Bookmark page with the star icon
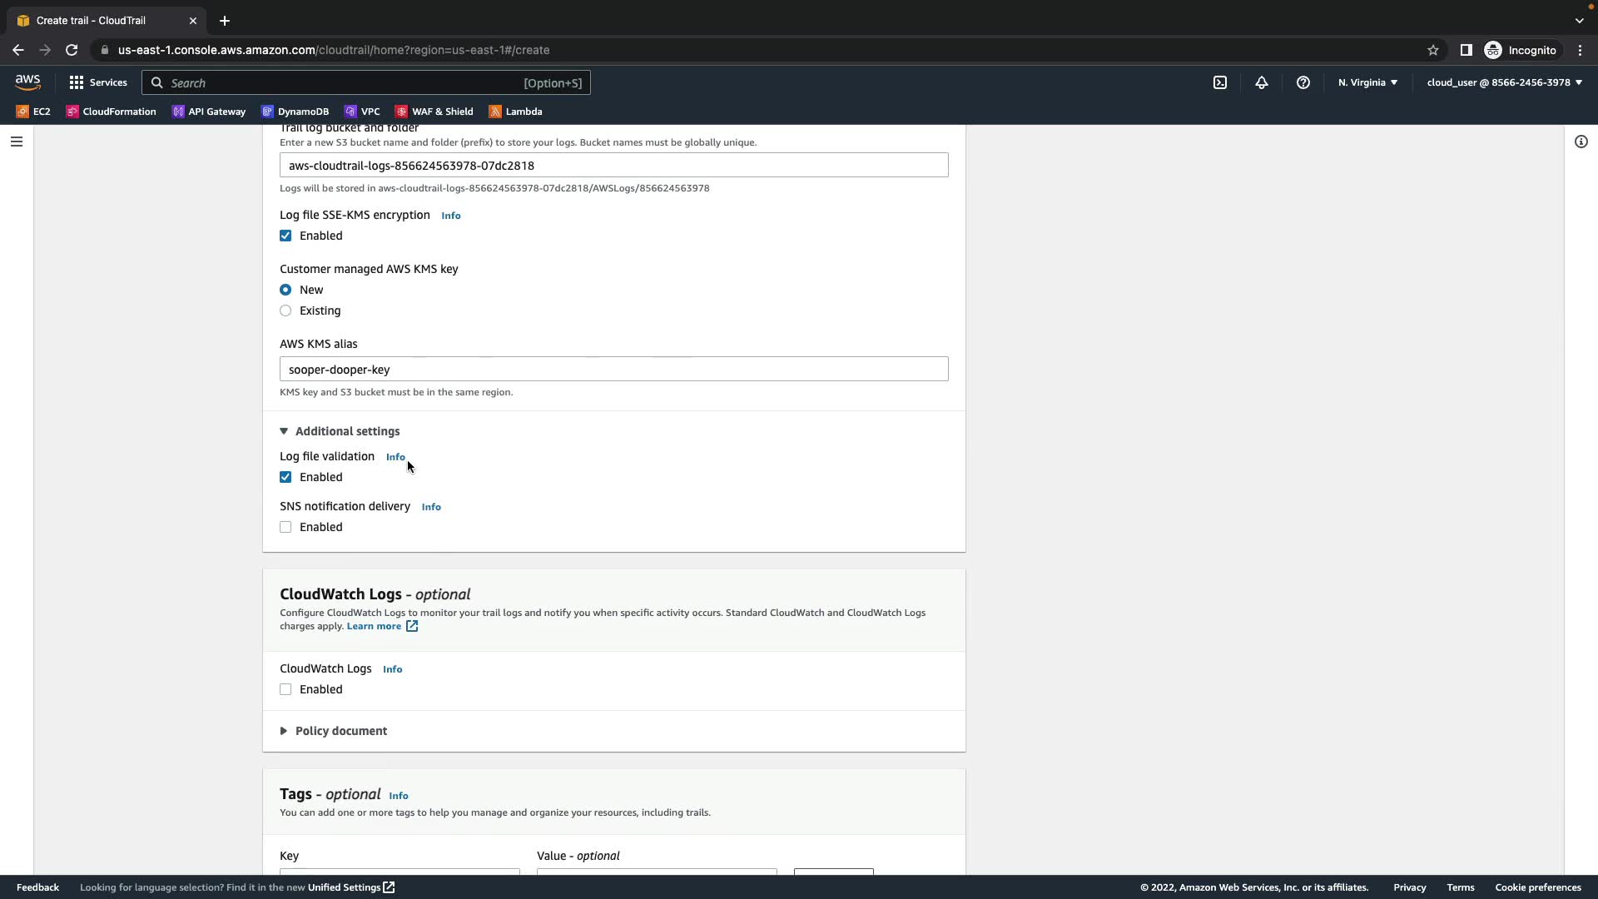This screenshot has width=1598, height=899. (x=1432, y=50)
